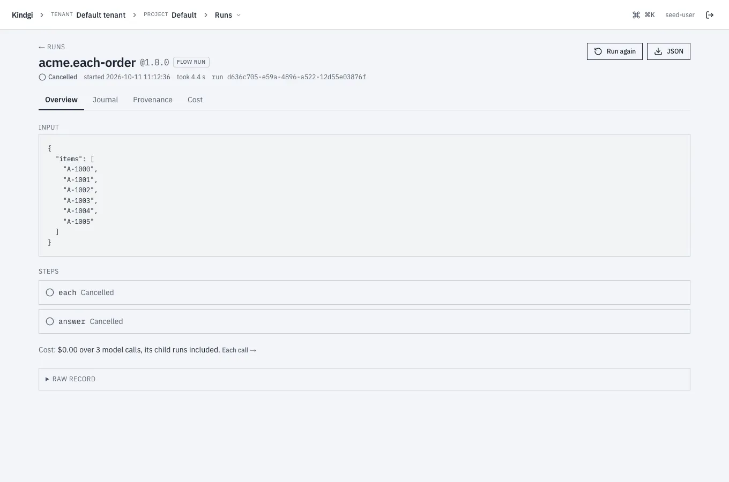729x482 pixels.
Task: Click the answer step row
Action: click(x=364, y=321)
